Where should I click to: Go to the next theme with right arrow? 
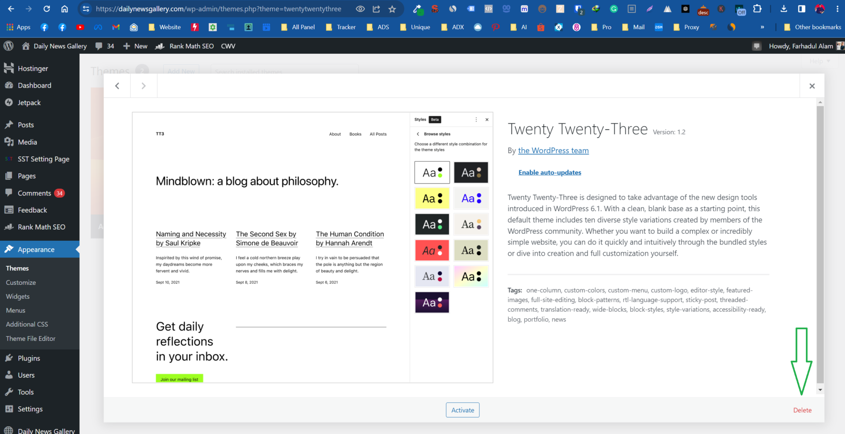[143, 86]
